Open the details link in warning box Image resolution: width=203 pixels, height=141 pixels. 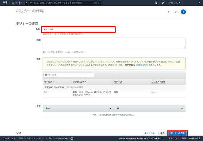point(142,65)
